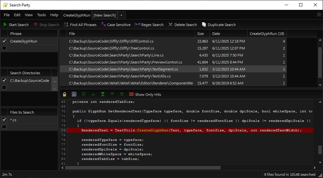Screen dimensions: 323x178
Task: Sort results by File column header
Action: [130, 33]
